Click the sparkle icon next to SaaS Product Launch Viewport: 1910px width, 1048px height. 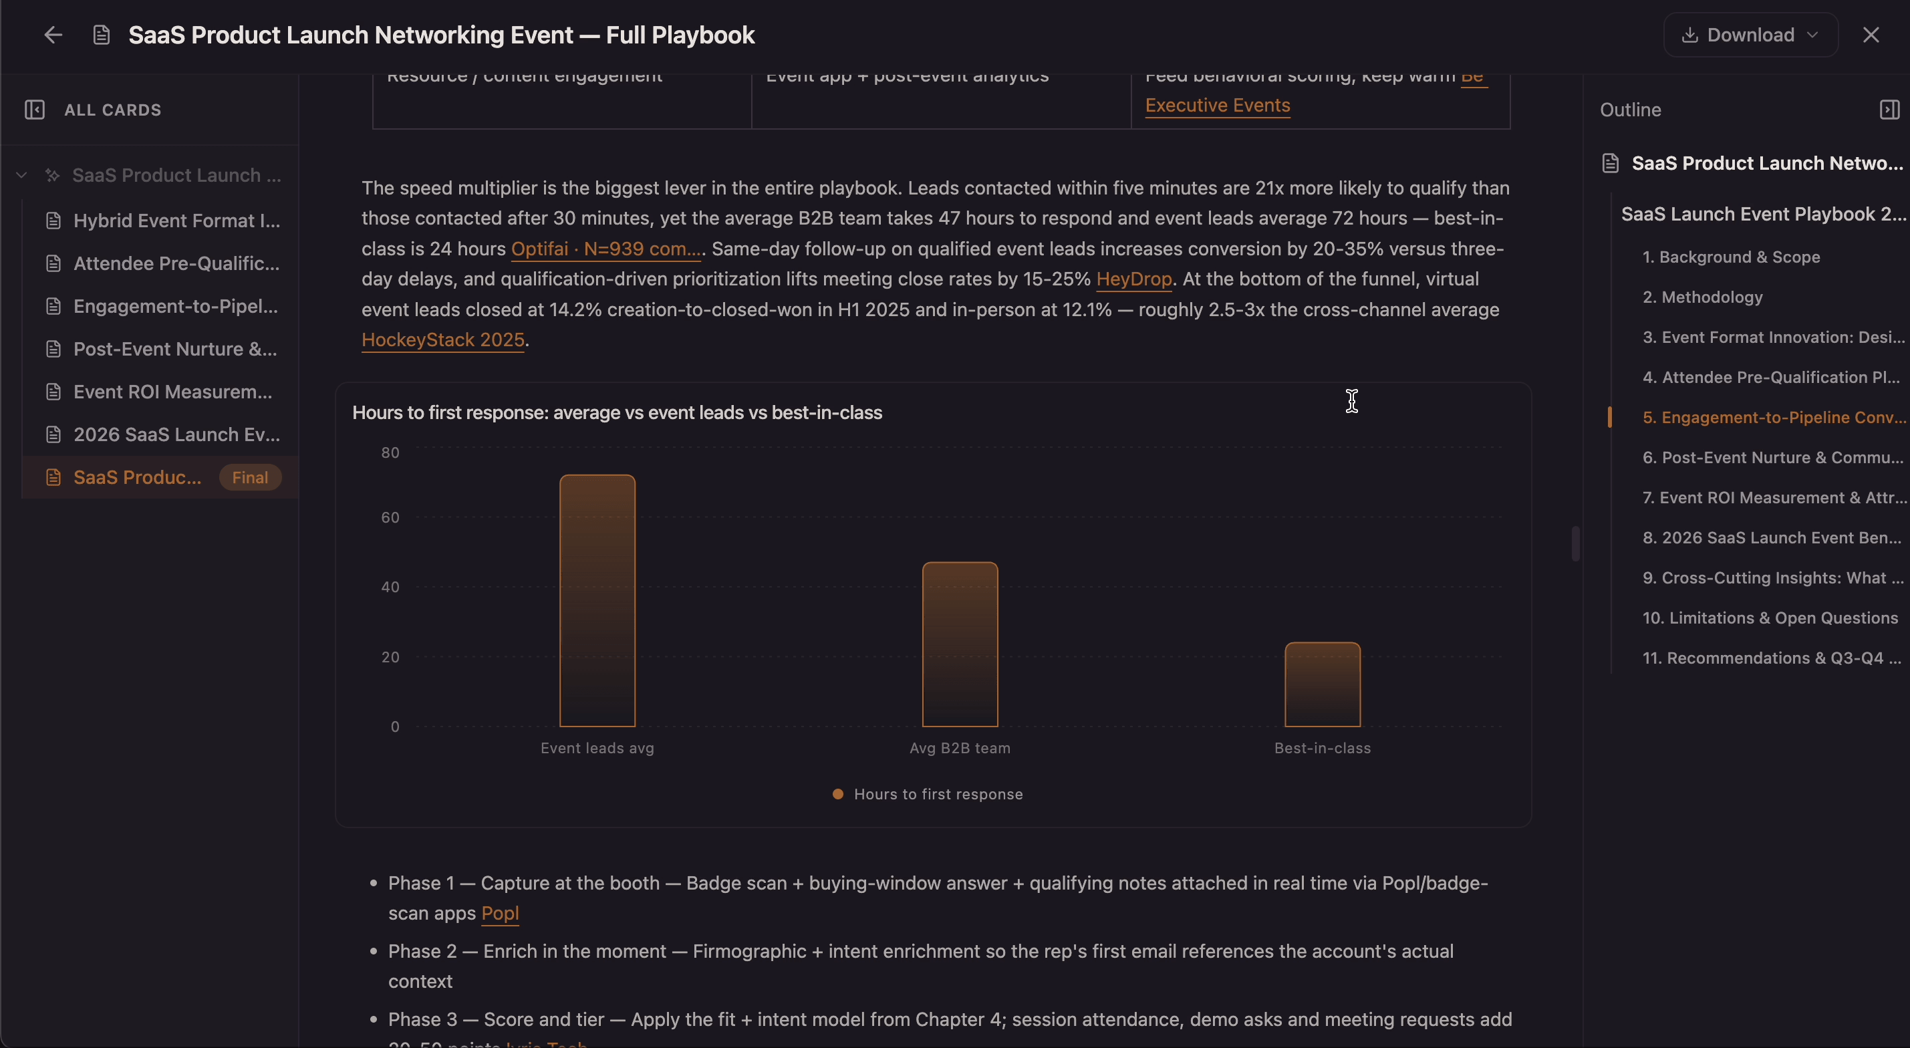[52, 175]
